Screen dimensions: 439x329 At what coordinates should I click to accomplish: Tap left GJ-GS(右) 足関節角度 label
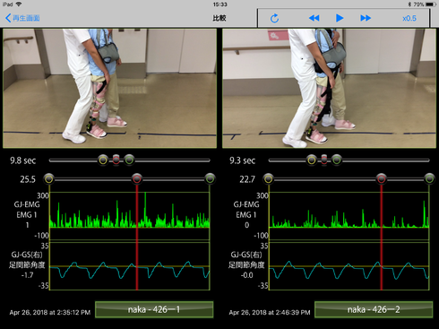pos(27,260)
